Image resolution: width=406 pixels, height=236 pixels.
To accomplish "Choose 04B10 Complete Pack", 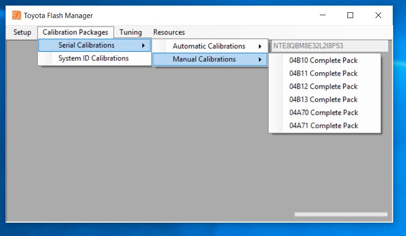I will click(x=325, y=60).
